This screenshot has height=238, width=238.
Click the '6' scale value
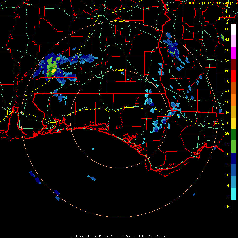tap(228, 186)
